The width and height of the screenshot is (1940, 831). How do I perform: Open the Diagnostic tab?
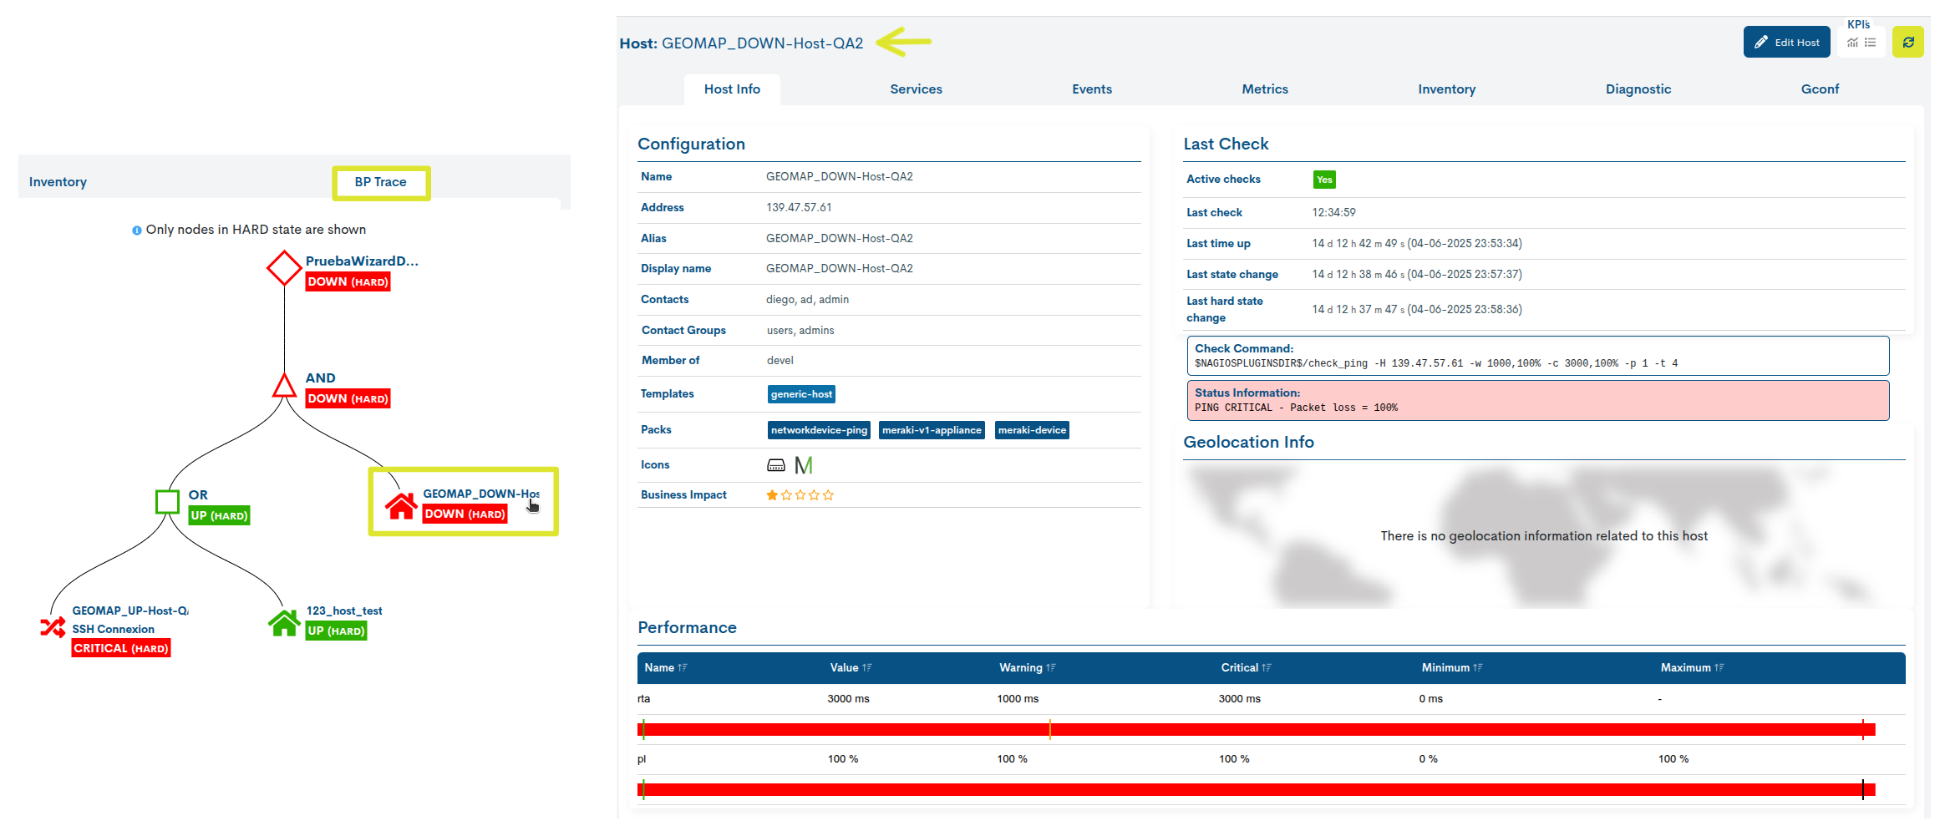click(1638, 89)
